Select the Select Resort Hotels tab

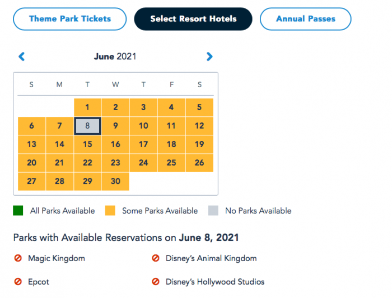click(x=193, y=19)
